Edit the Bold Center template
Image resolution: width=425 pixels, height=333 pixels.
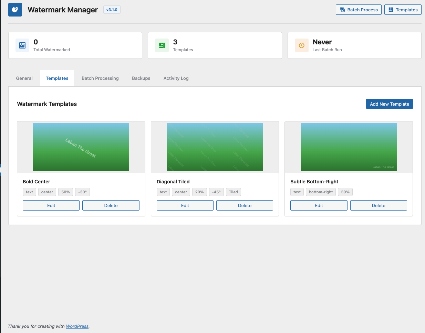(51, 205)
